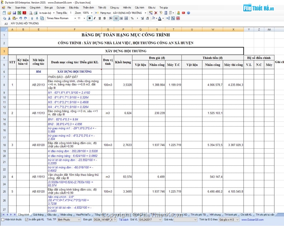284x226 pixels.
Task: Click the printer icon
Action: point(36,13)
